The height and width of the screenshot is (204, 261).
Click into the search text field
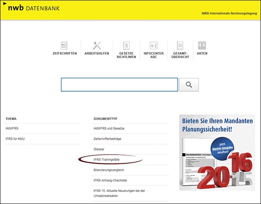click(119, 84)
